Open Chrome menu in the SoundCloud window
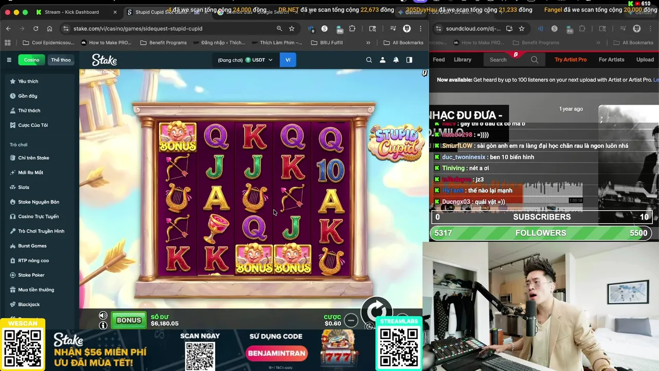 650,28
